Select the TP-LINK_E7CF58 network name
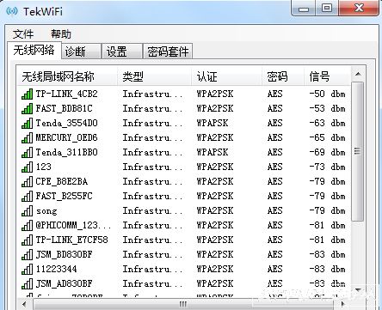382x310 pixels. (x=71, y=240)
